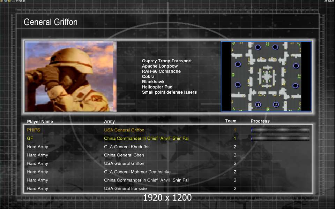This screenshot has width=335, height=209.
Task: Select the GLA General Mohmar Deathstrike army
Action: pos(137,172)
